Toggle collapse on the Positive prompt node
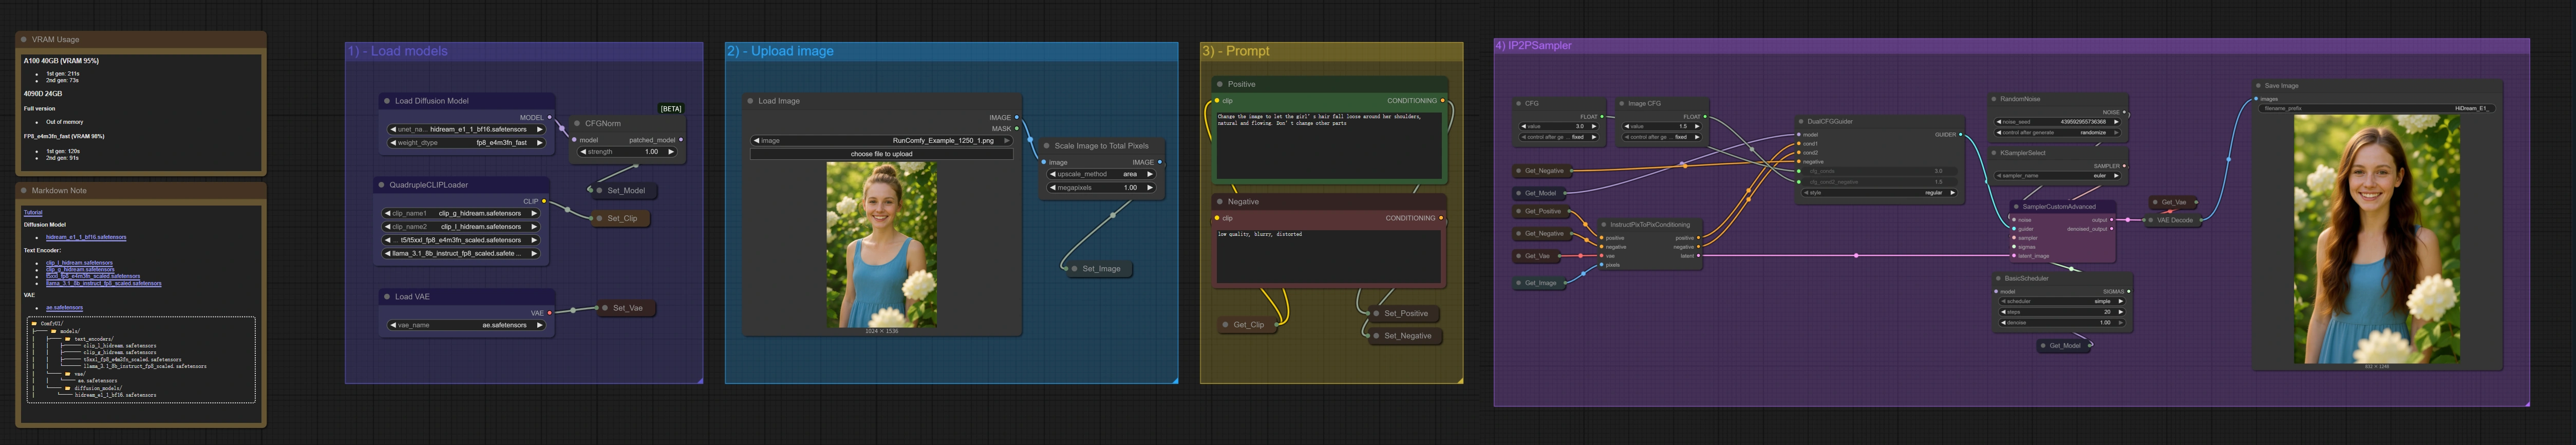The height and width of the screenshot is (445, 2576). point(1220,85)
